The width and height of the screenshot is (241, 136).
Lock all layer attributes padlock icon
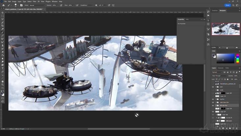[228, 79]
